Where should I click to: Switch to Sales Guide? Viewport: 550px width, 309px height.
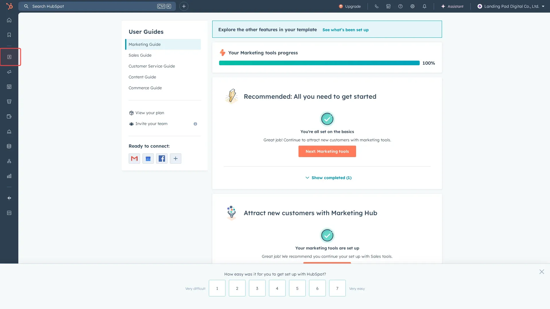coord(140,55)
